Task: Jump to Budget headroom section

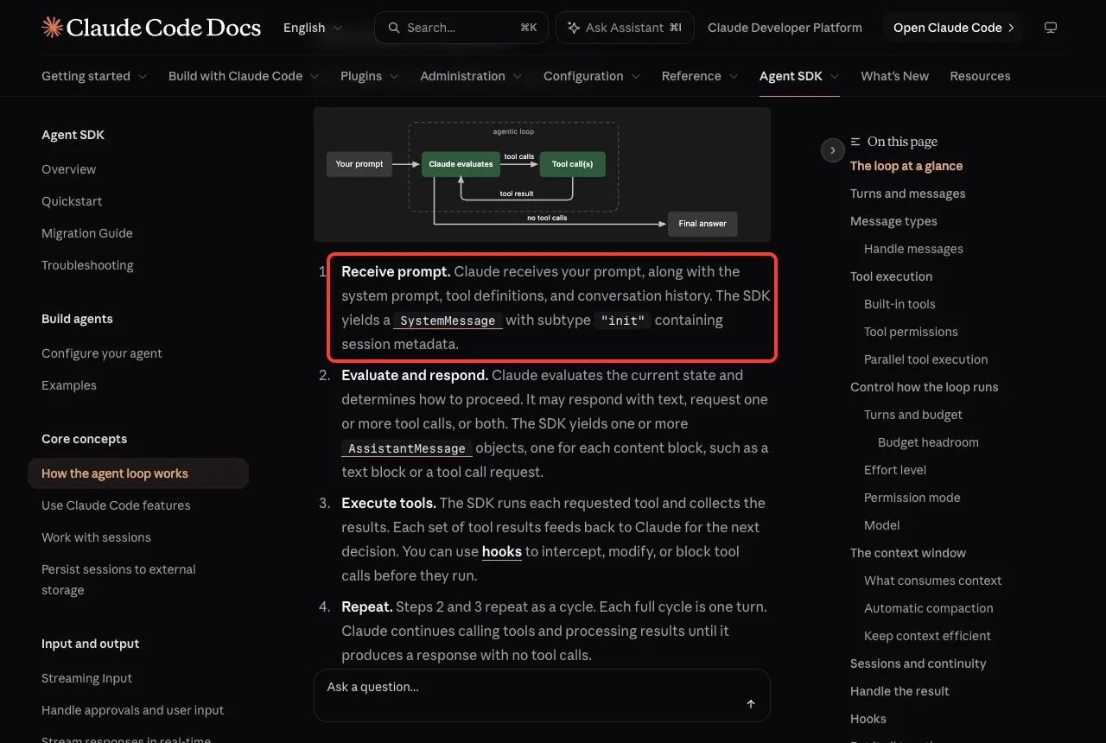Action: coord(928,442)
